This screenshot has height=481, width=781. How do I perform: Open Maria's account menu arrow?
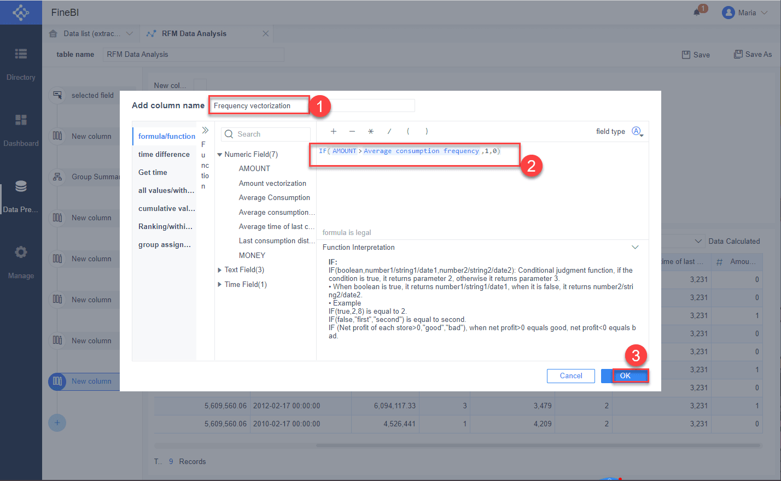(x=765, y=13)
